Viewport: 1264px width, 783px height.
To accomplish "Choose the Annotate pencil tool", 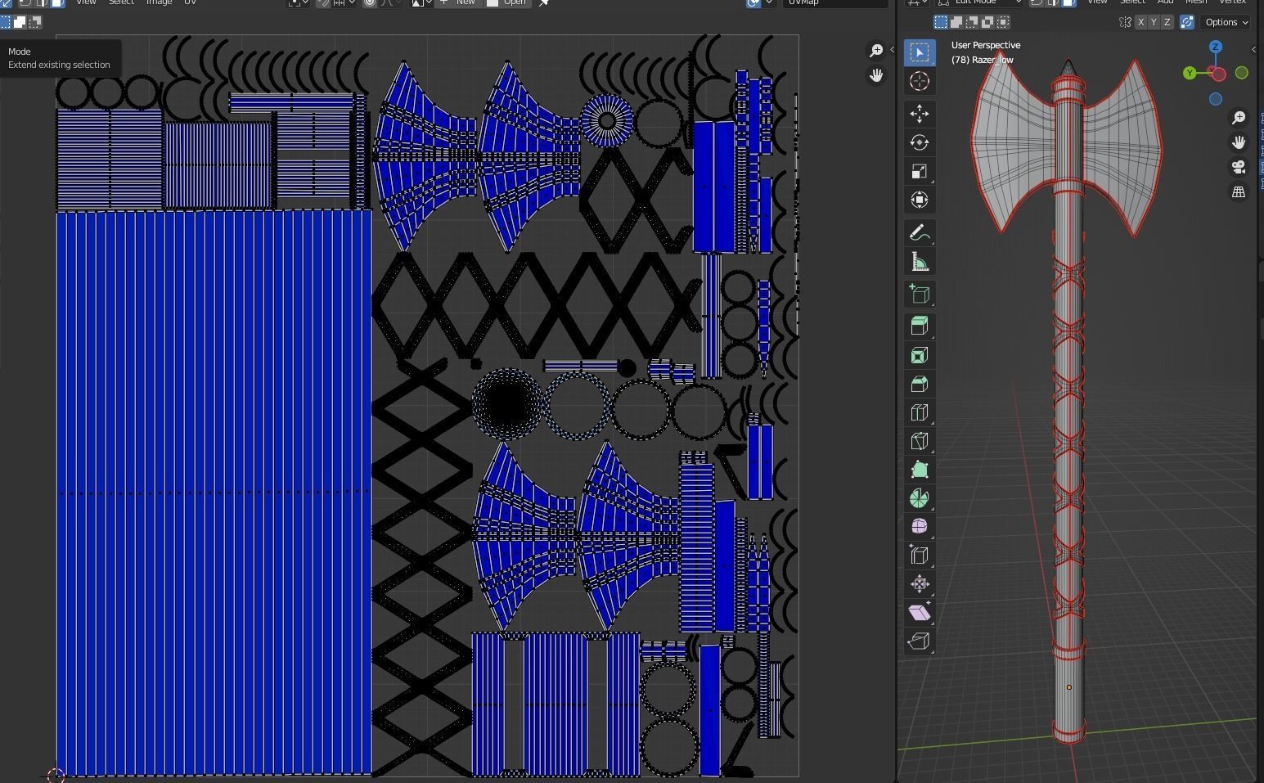I will [920, 233].
